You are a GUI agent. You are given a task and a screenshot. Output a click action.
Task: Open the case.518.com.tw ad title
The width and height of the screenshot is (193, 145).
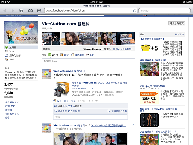point(153,86)
